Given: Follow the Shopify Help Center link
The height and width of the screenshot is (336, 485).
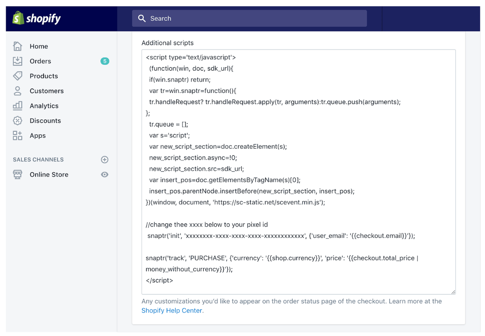Looking at the screenshot, I should coord(173,311).
